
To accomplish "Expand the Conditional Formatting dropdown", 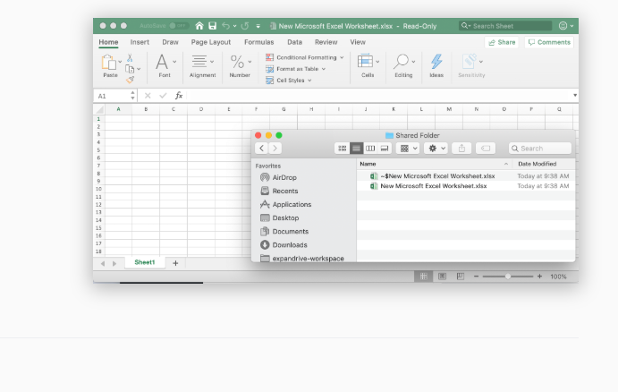I will pos(342,57).
